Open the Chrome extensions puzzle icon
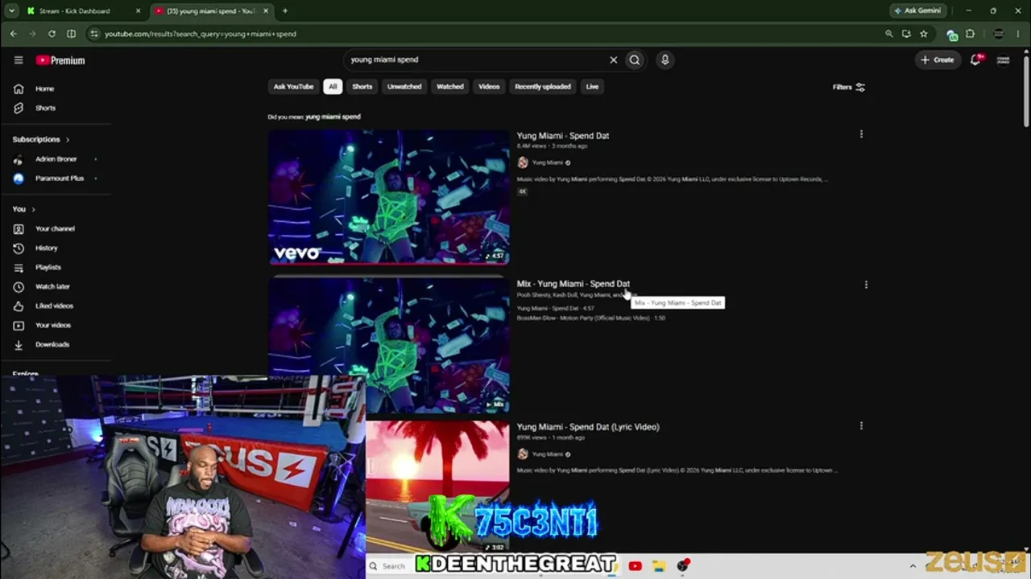Image resolution: width=1031 pixels, height=579 pixels. pos(970,34)
